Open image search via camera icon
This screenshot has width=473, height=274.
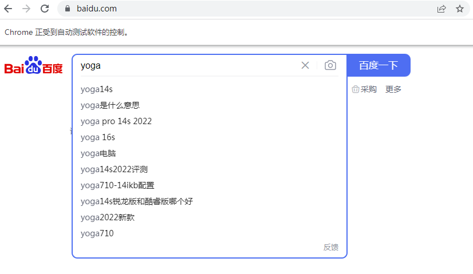click(x=330, y=65)
